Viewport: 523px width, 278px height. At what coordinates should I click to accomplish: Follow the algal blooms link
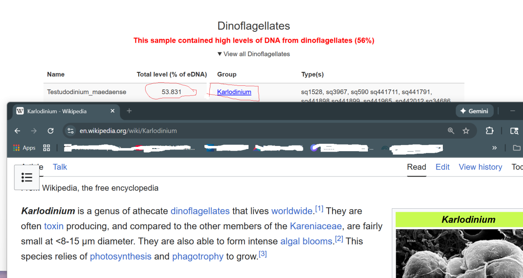[306, 241]
